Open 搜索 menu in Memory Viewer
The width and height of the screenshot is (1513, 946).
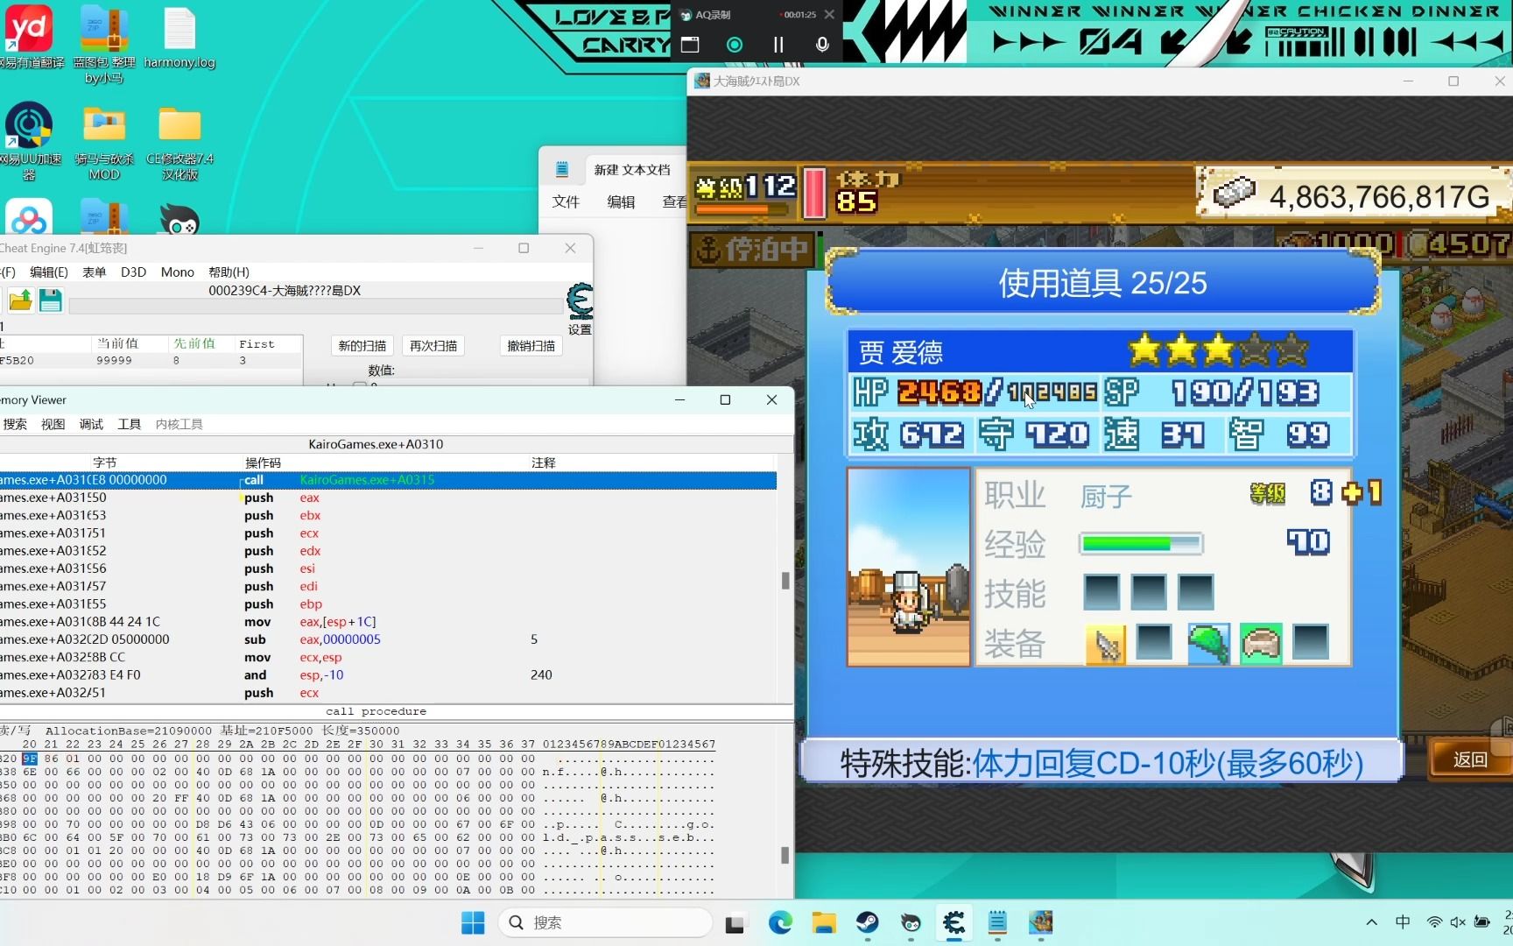pos(15,424)
